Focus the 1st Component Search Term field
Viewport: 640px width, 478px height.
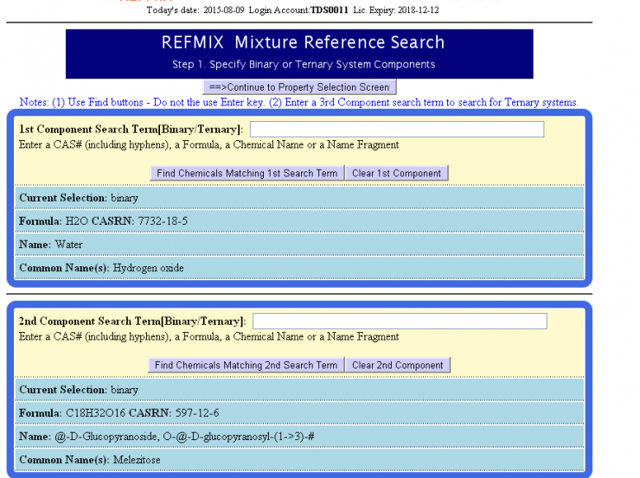[397, 130]
